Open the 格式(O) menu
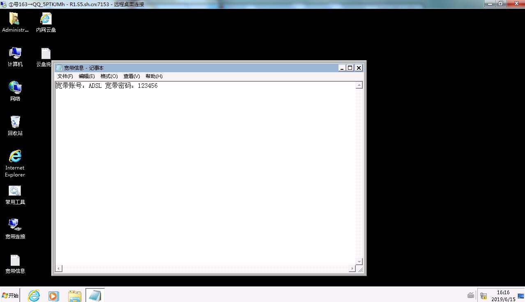 (x=109, y=76)
